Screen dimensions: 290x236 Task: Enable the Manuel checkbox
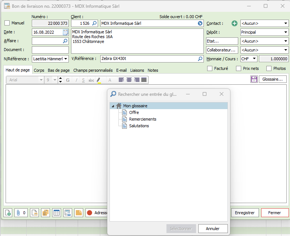pos(7,23)
